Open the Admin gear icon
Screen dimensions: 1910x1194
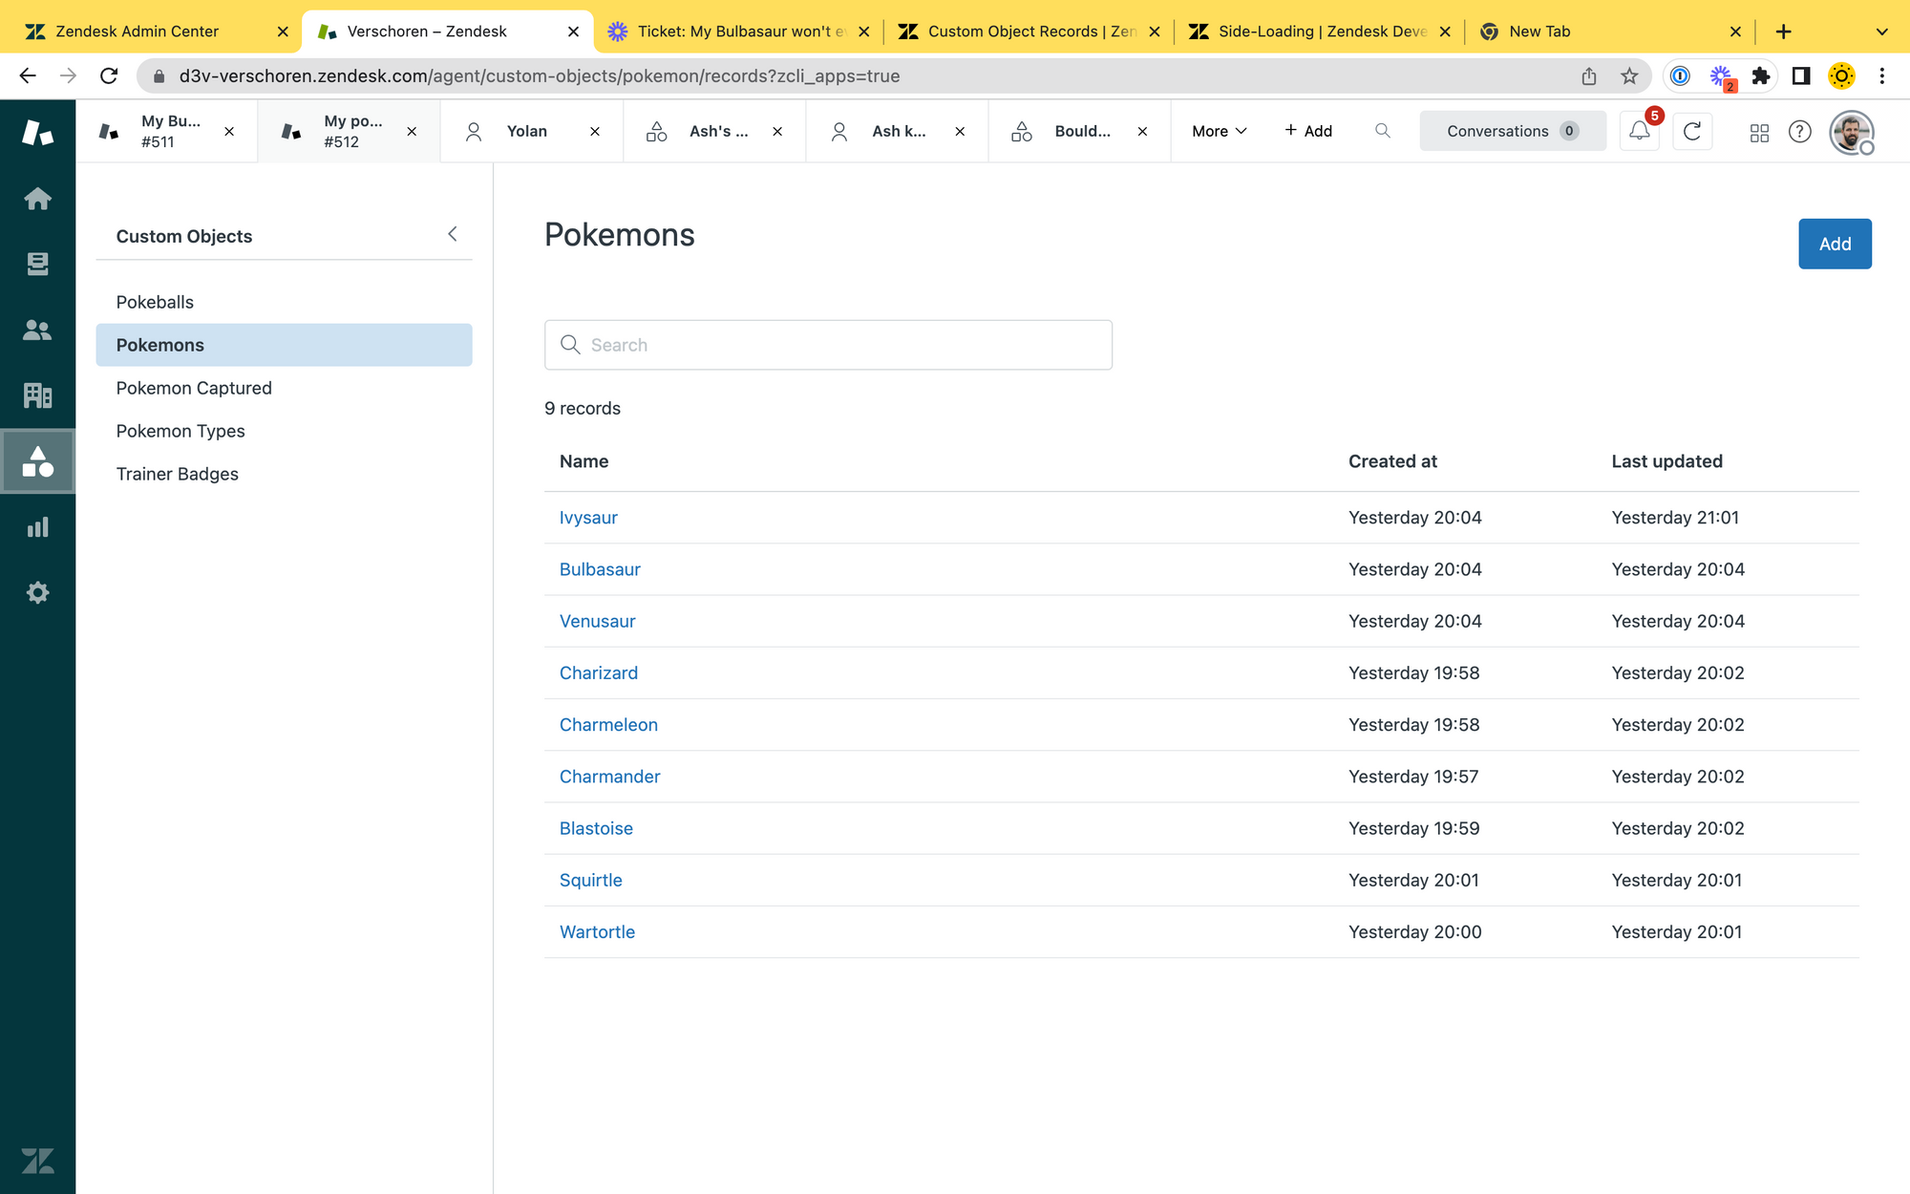[37, 592]
